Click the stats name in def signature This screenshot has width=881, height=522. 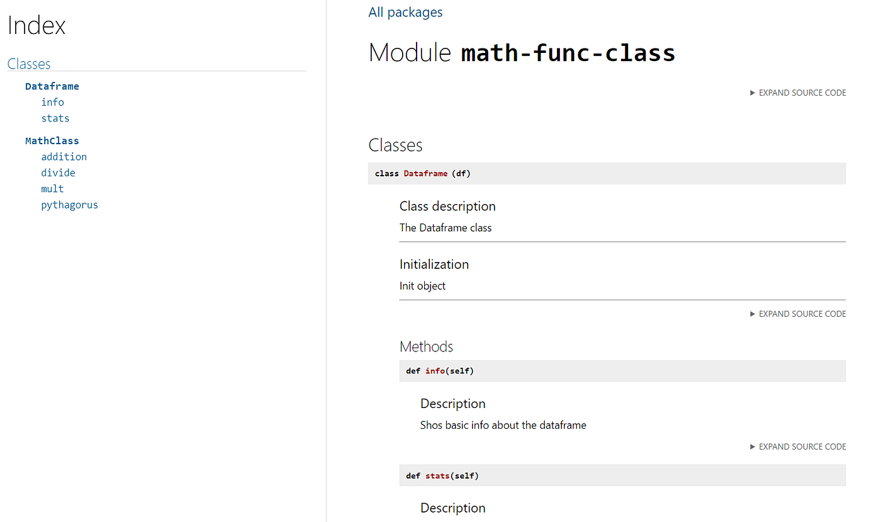[437, 476]
